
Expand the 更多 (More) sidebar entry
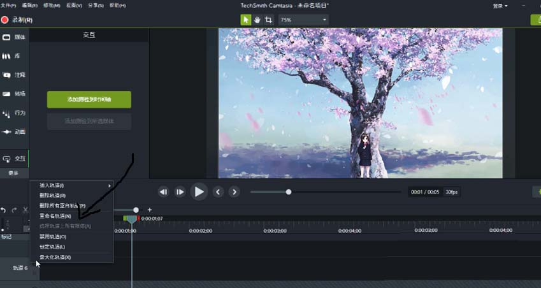tap(14, 173)
